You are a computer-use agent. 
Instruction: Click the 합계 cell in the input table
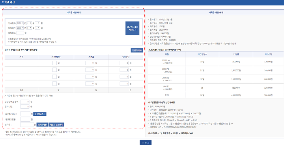pos(21,90)
